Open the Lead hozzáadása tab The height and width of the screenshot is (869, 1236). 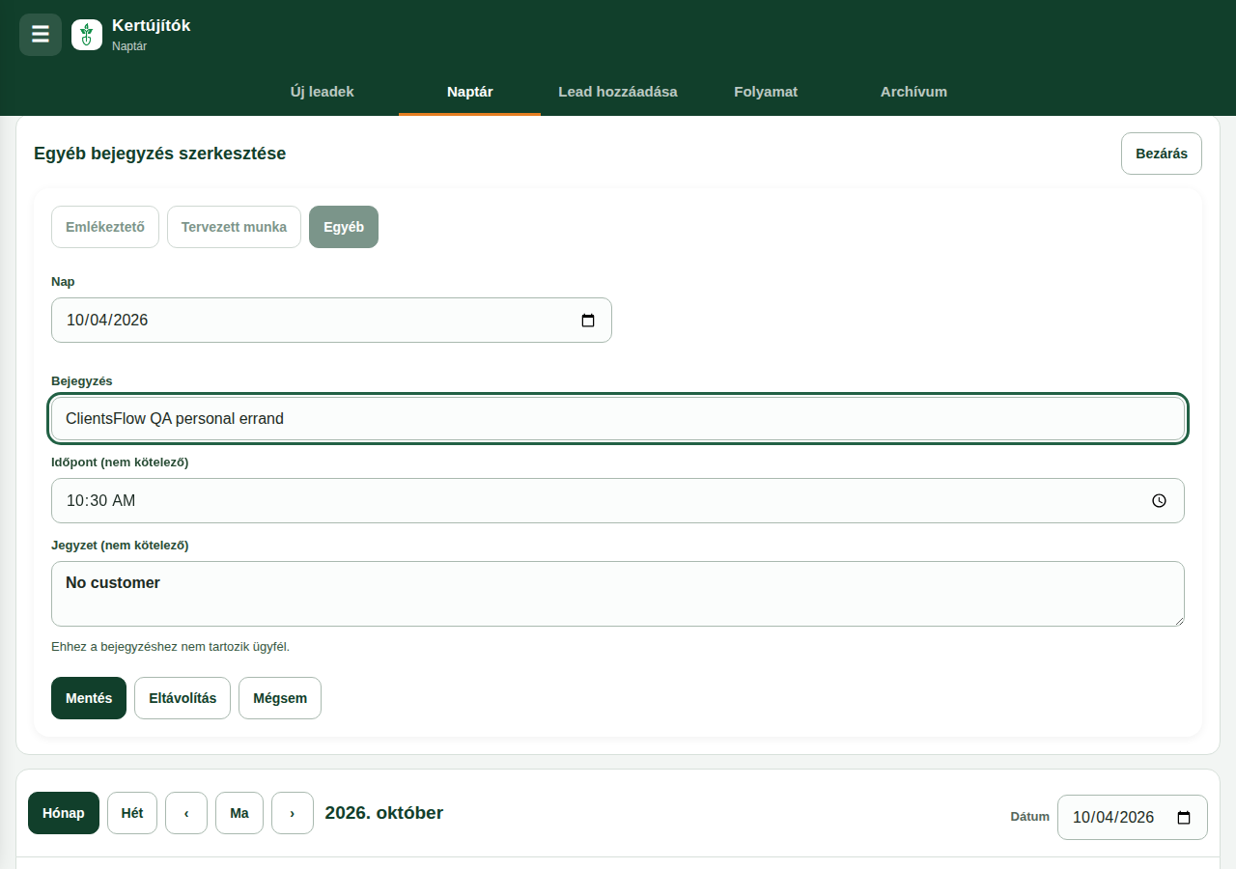pyautogui.click(x=618, y=92)
